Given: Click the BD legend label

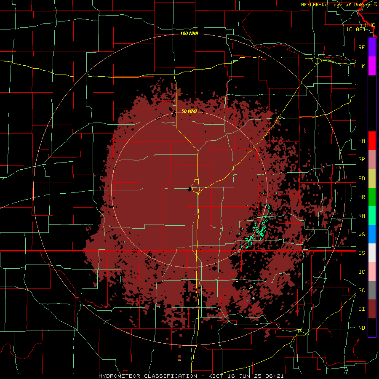Looking at the screenshot, I should [x=362, y=179].
